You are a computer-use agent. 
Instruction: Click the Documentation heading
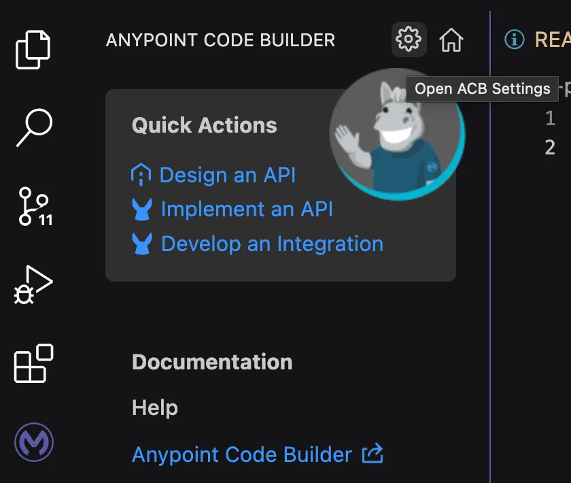(x=212, y=362)
